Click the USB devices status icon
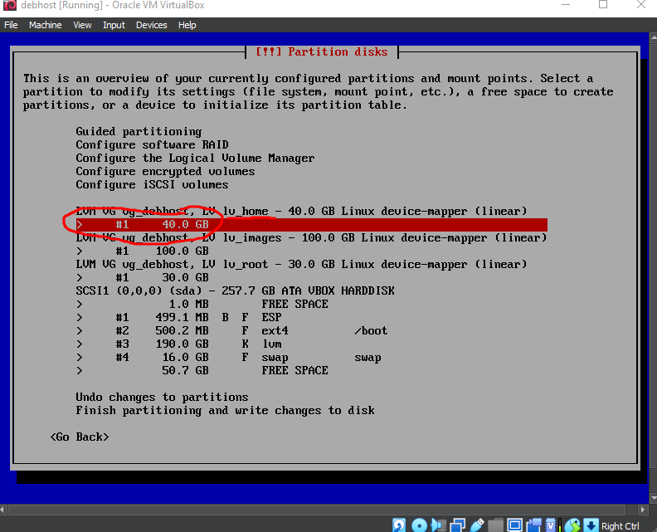Viewport: 657px width, 532px height. 476,526
